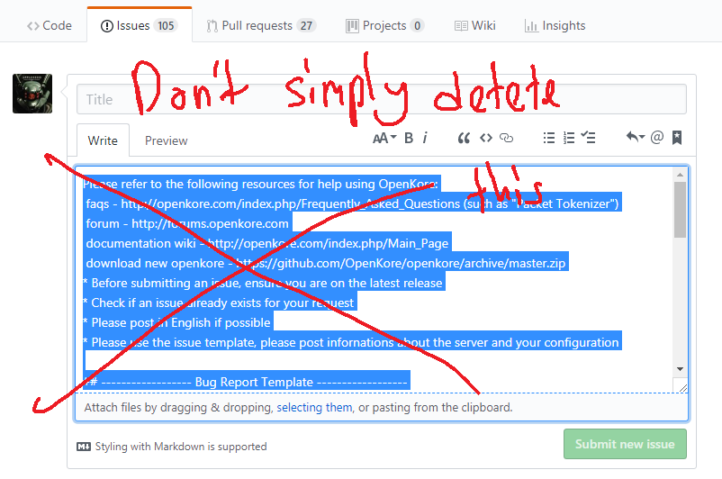
Task: Add a link with the chain icon
Action: coord(507,138)
